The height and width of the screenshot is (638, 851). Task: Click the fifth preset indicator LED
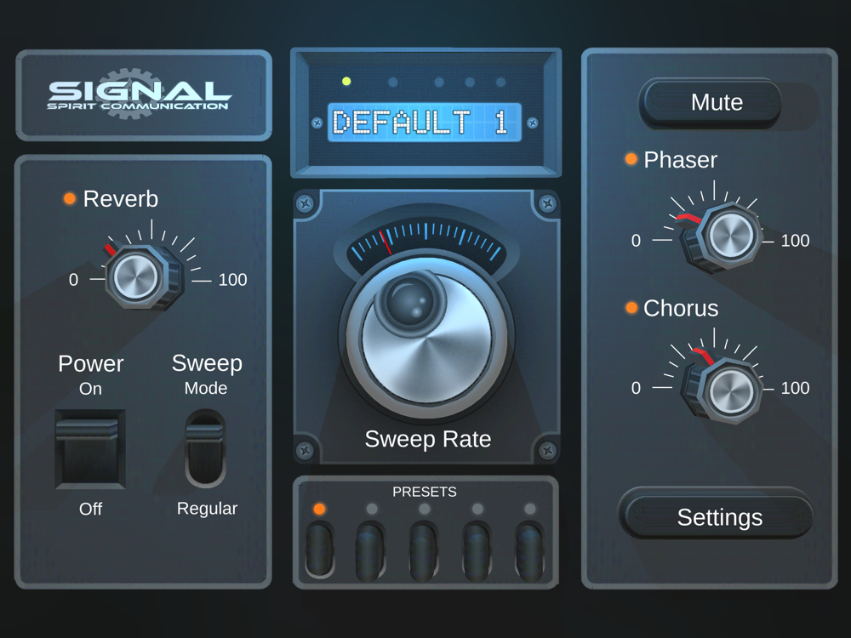pyautogui.click(x=530, y=509)
